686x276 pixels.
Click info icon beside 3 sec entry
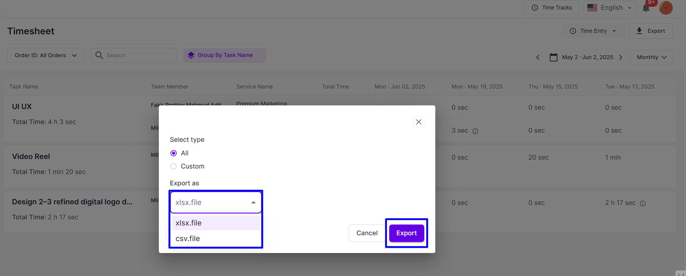click(475, 131)
